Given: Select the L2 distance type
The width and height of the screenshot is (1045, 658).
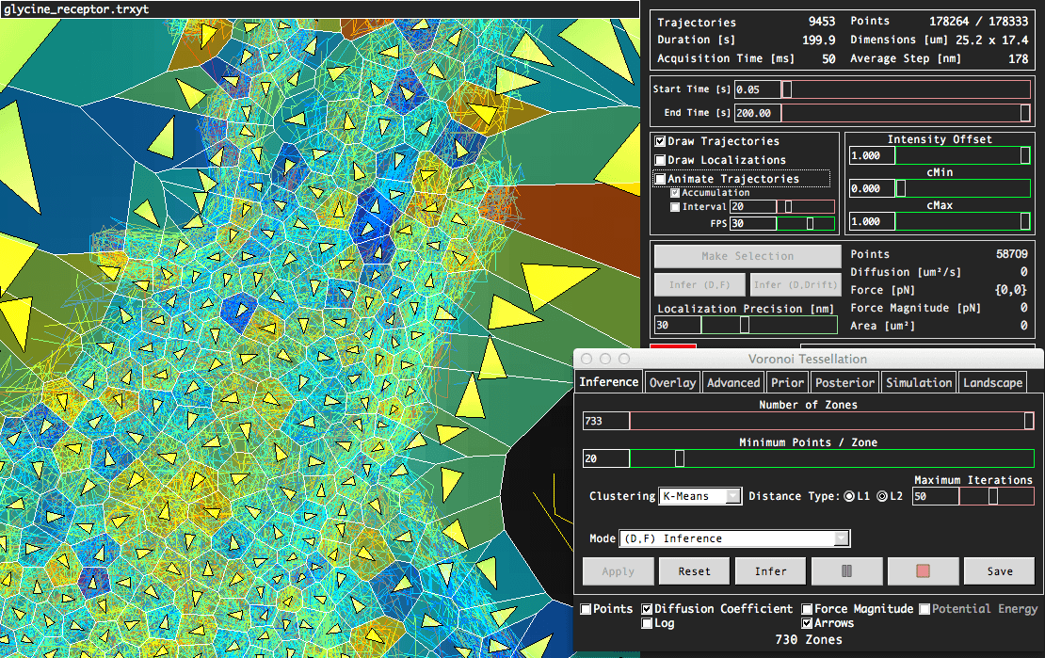Looking at the screenshot, I should coord(881,496).
